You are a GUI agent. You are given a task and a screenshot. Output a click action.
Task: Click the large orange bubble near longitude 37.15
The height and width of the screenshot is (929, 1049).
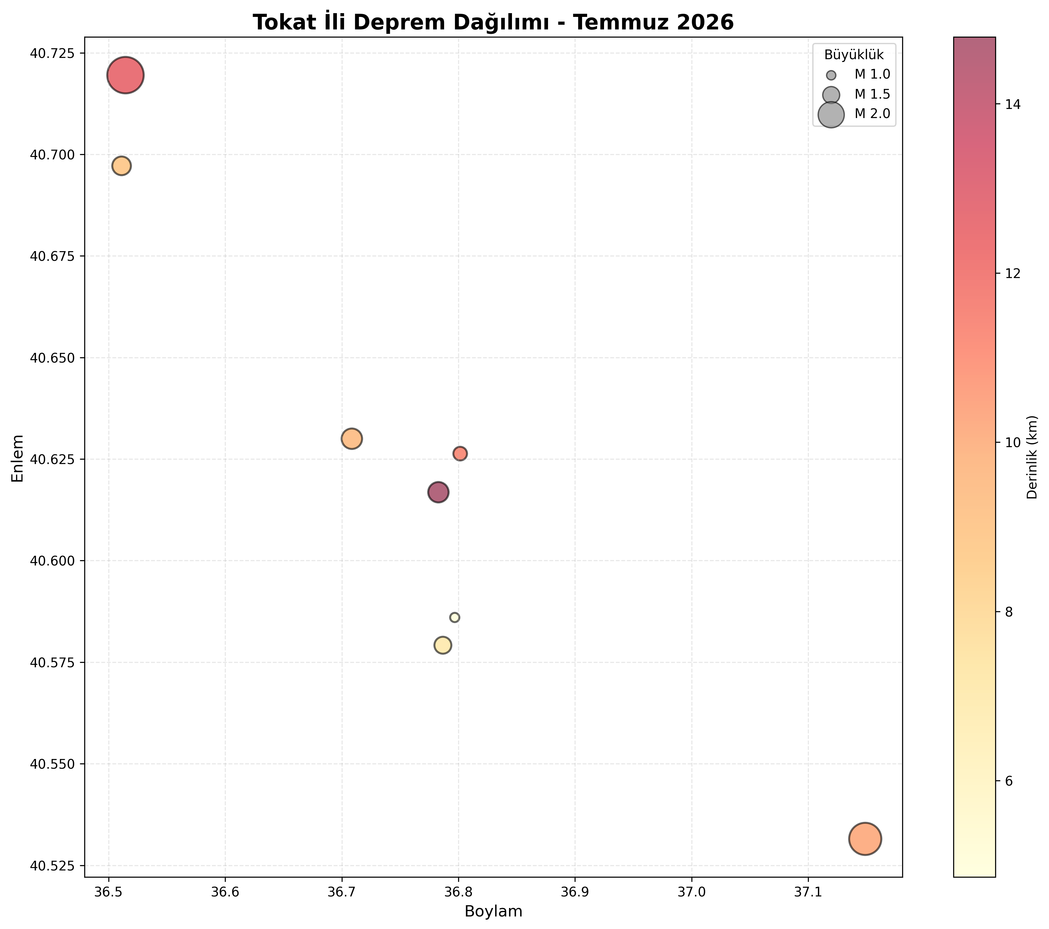coord(865,839)
